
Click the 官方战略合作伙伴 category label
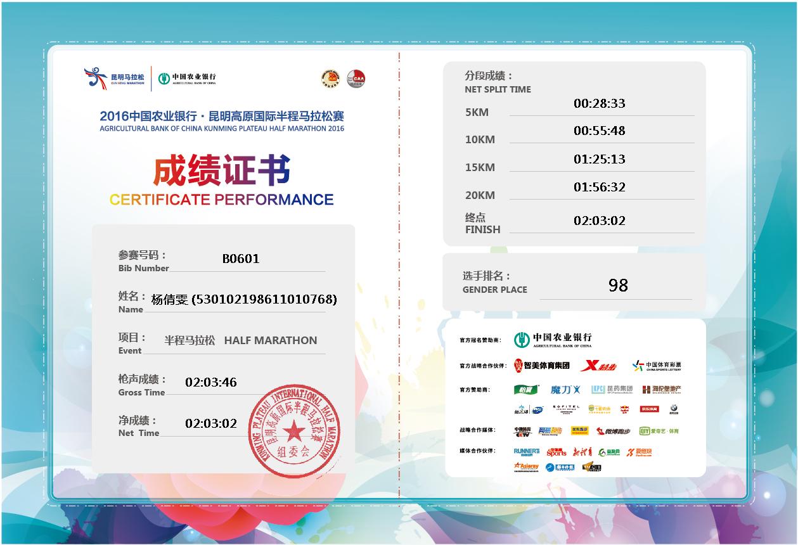tap(483, 366)
